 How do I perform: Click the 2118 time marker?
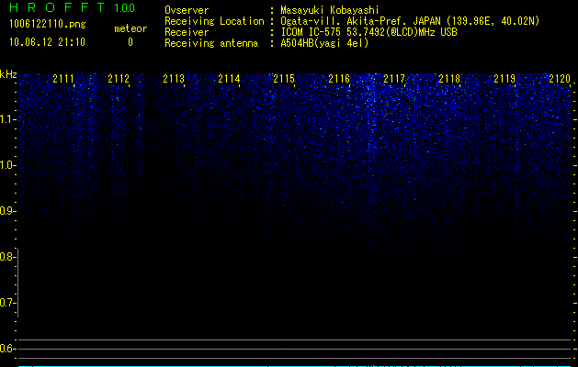tap(449, 78)
